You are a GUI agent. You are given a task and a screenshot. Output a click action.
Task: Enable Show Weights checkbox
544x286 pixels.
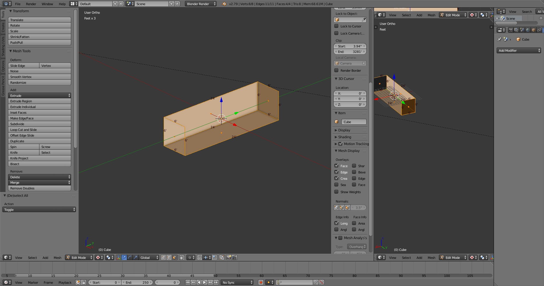tap(336, 192)
